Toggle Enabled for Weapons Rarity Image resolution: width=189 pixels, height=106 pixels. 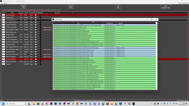pyautogui.click(x=36, y=35)
